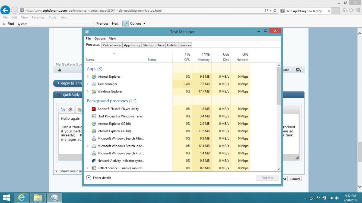Open the Task Manager File menu
The width and height of the screenshot is (362, 203).
[88, 38]
